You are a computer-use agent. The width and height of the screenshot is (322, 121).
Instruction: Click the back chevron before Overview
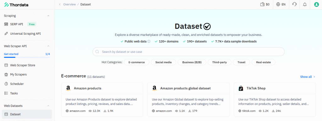[x=60, y=4]
